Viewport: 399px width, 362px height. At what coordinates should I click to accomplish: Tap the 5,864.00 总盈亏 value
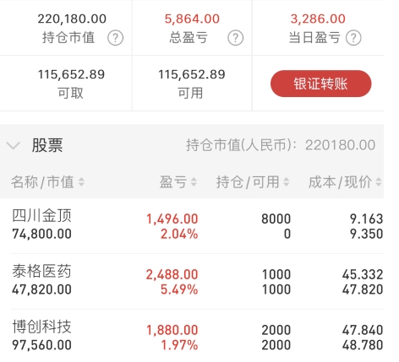coord(192,19)
